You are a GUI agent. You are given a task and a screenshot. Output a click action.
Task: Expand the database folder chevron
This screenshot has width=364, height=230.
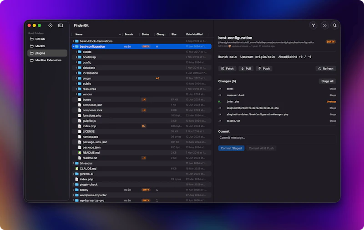coord(76,68)
